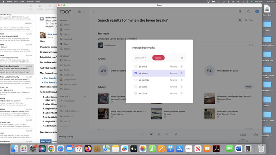Rename the NO Funk bookmark

tap(173, 93)
